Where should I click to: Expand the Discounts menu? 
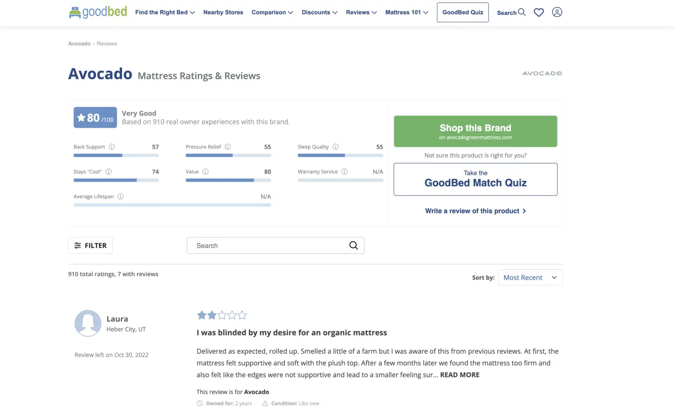tap(320, 13)
